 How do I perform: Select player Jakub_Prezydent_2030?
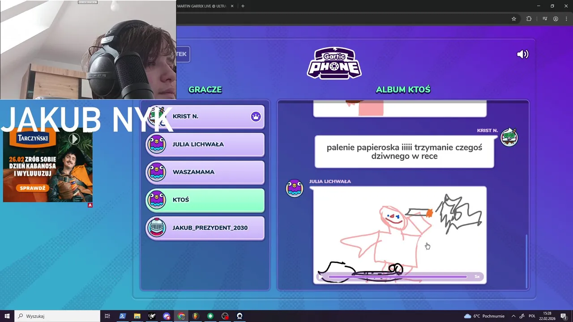coord(205,228)
